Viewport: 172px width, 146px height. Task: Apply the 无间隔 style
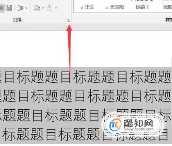pyautogui.click(x=115, y=7)
